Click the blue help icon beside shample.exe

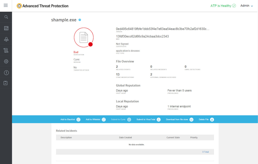[80, 20]
